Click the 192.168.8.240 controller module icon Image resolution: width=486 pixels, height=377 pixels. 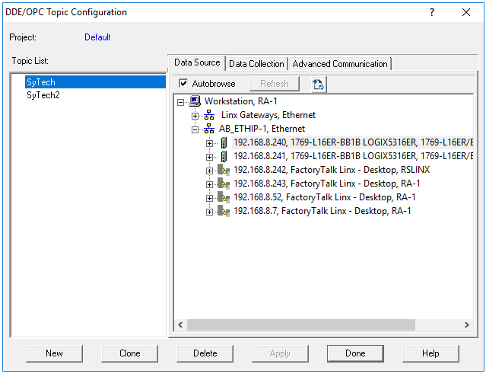[224, 142]
